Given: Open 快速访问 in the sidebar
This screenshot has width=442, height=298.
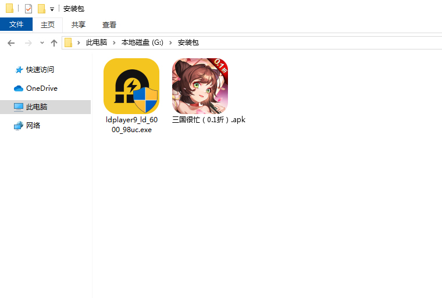Looking at the screenshot, I should tap(40, 70).
